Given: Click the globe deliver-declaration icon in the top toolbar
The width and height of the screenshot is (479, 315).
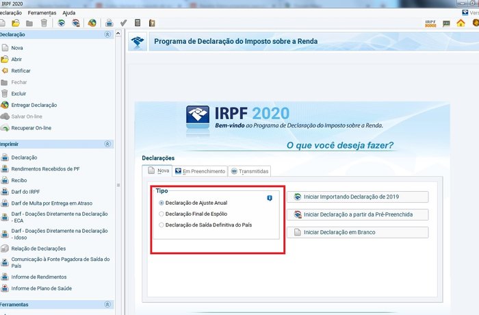Looking at the screenshot, I should 92,23.
